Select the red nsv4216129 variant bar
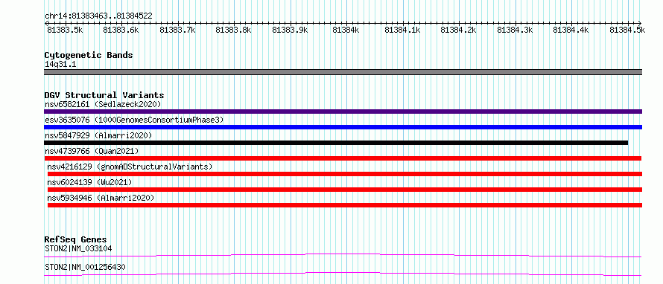 345,174
